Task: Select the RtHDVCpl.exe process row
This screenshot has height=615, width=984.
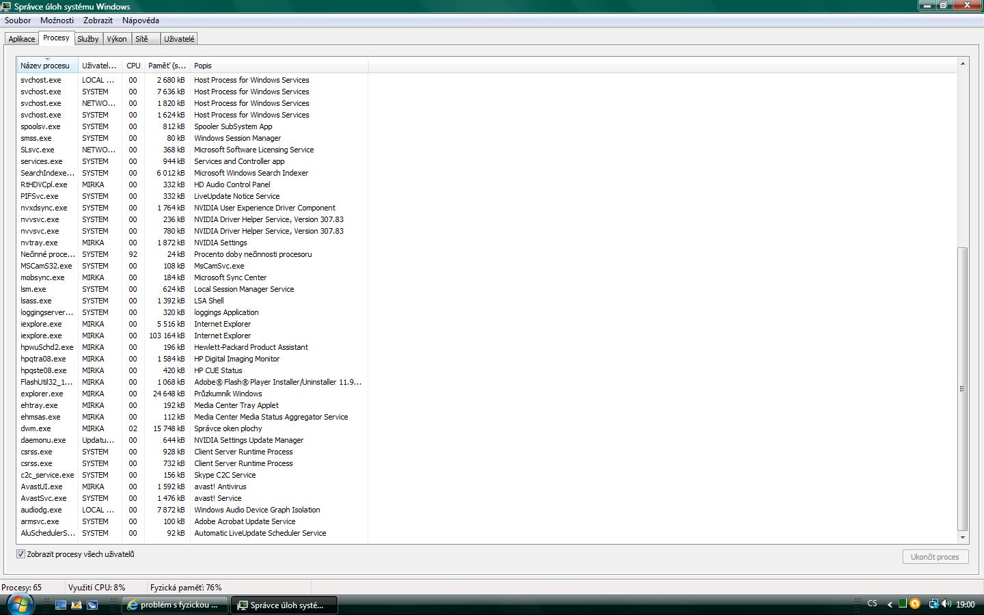Action: click(191, 184)
